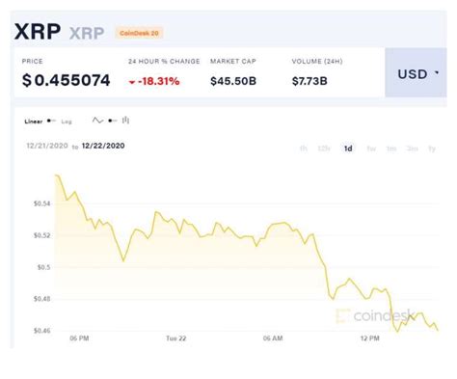Click the CoinDesk 20 badge

pyautogui.click(x=139, y=33)
